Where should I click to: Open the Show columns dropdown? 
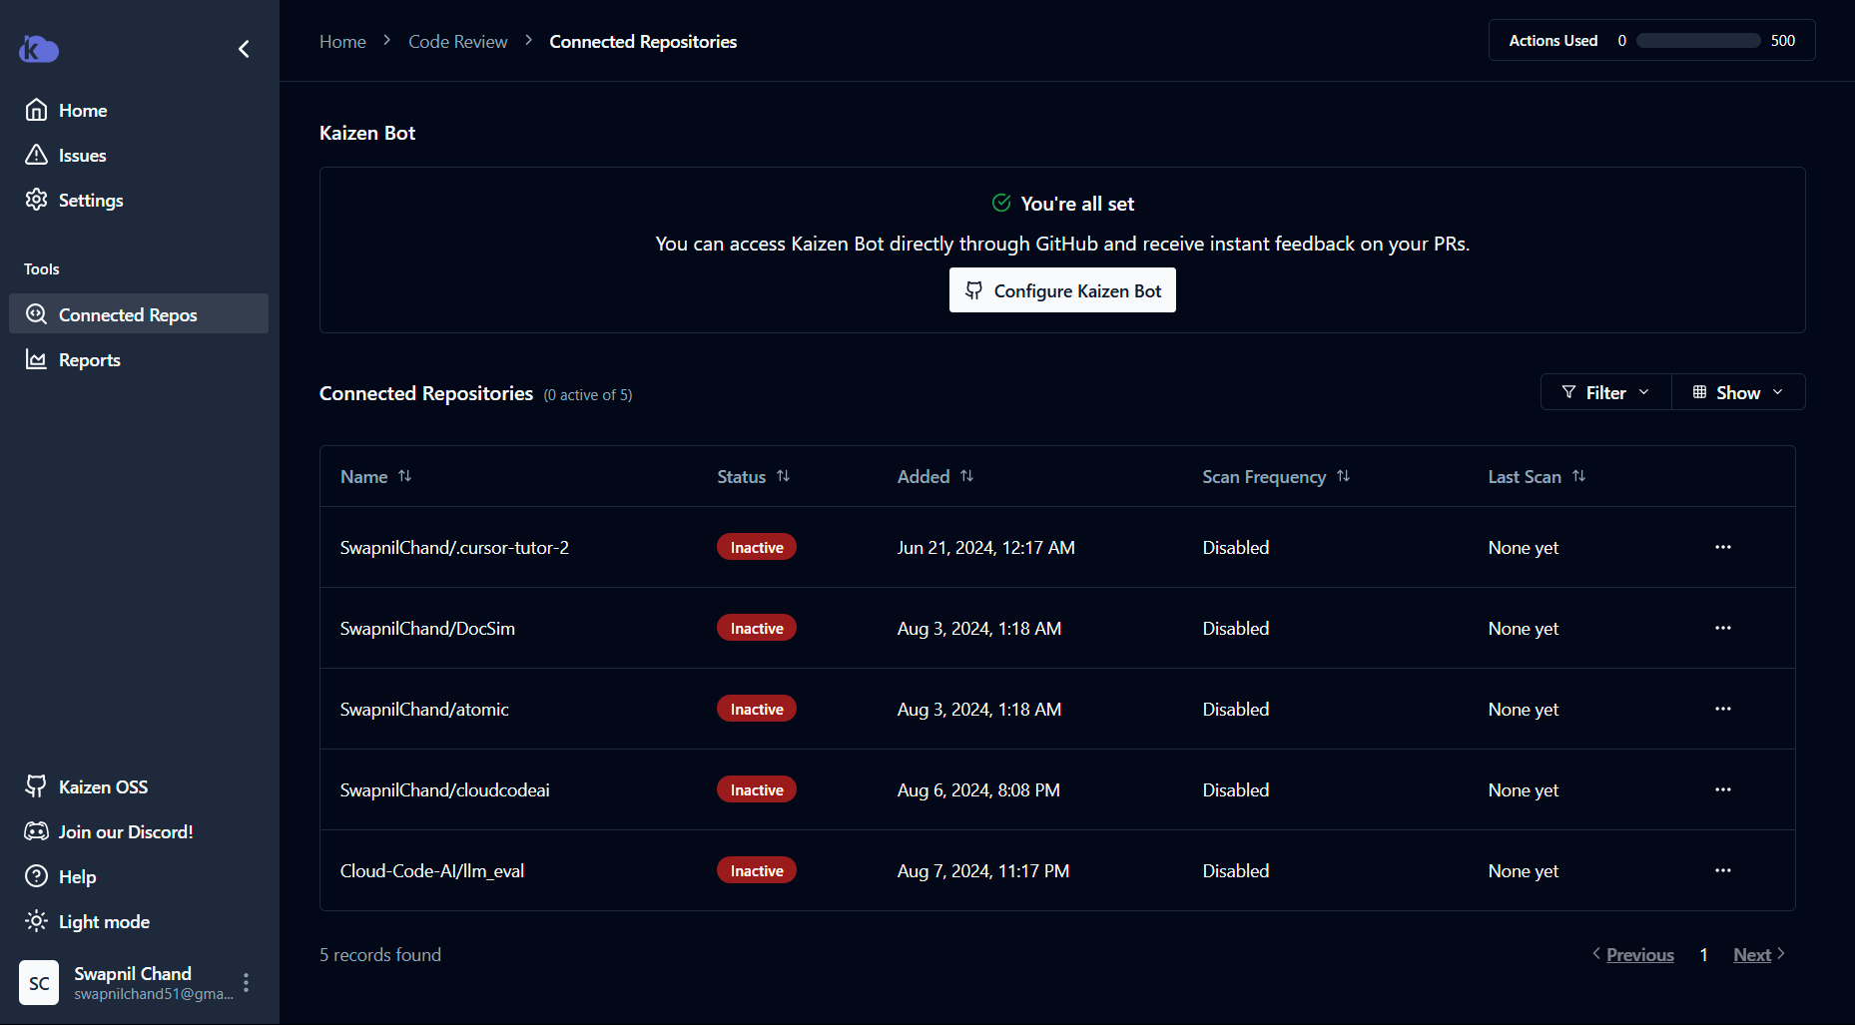1737,392
